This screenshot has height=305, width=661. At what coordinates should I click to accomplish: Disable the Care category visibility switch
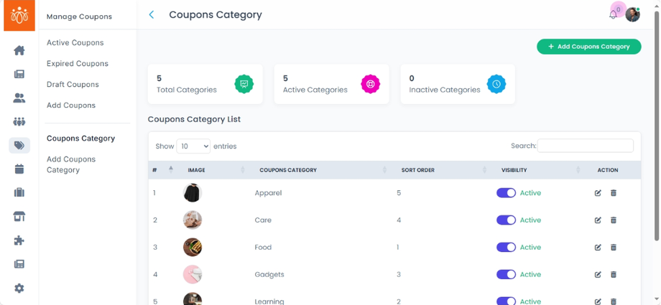pos(506,220)
